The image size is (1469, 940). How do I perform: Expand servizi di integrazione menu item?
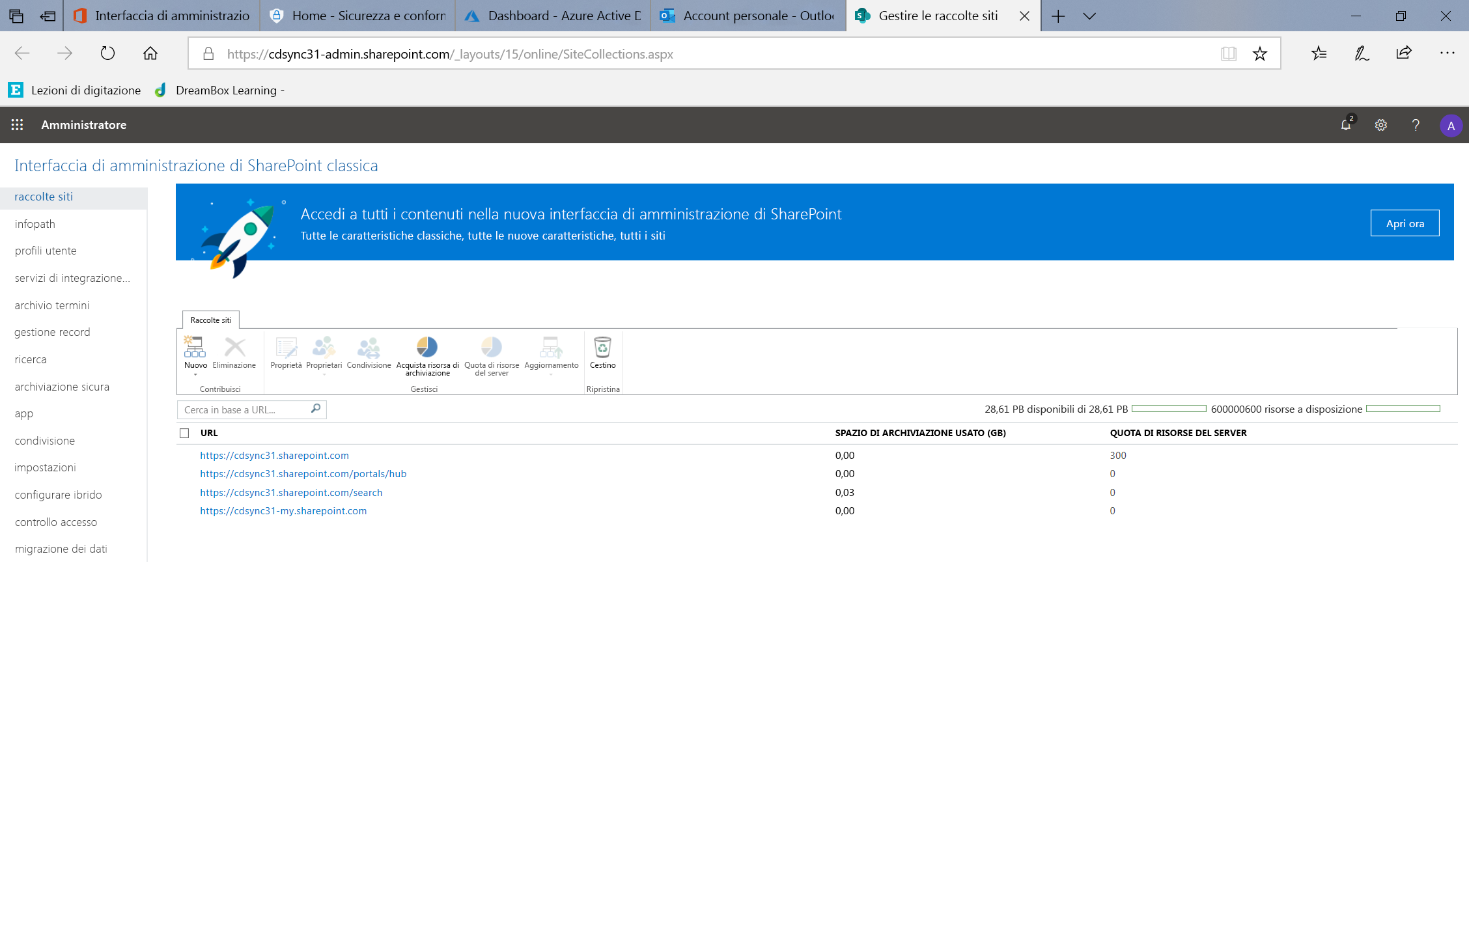click(x=72, y=277)
